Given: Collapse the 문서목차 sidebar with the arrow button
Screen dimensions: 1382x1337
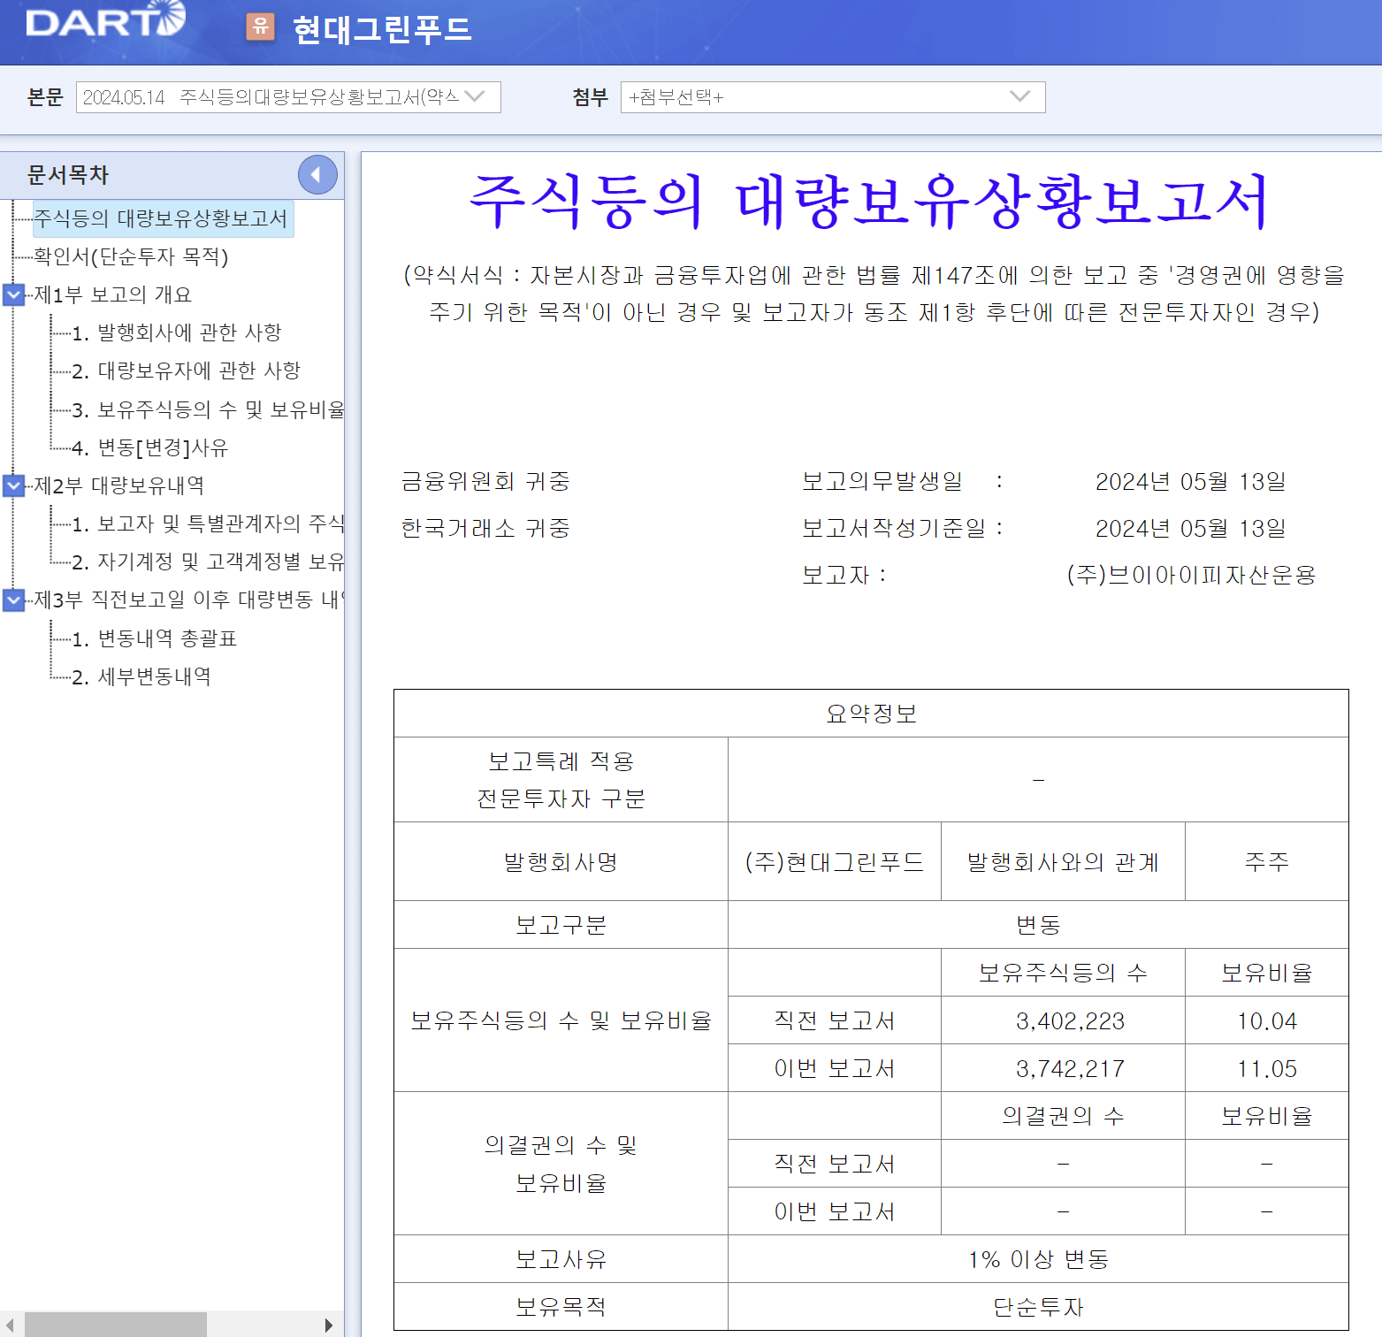Looking at the screenshot, I should pyautogui.click(x=317, y=174).
